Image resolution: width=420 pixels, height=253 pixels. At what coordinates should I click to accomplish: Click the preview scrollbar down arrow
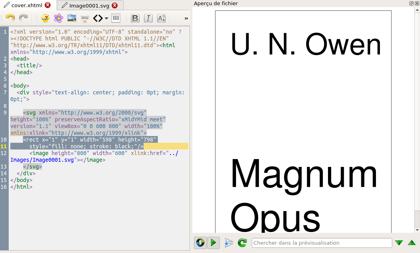point(417,230)
